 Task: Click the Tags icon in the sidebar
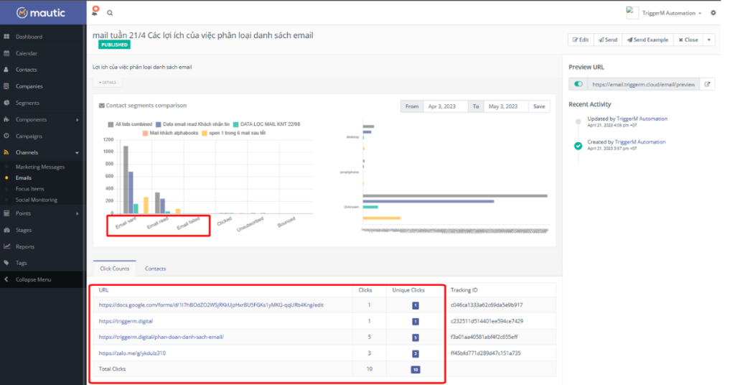point(6,263)
